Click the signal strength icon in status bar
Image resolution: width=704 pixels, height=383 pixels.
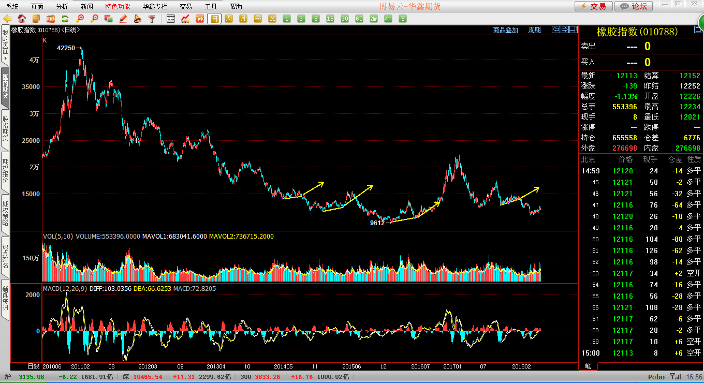point(675,377)
